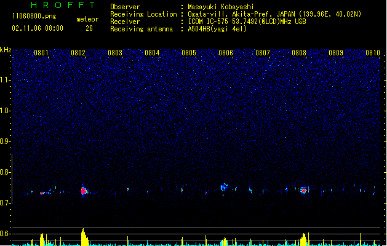The height and width of the screenshot is (246, 387).
Task: Click the Receiving antenna label
Action: pyautogui.click(x=142, y=29)
